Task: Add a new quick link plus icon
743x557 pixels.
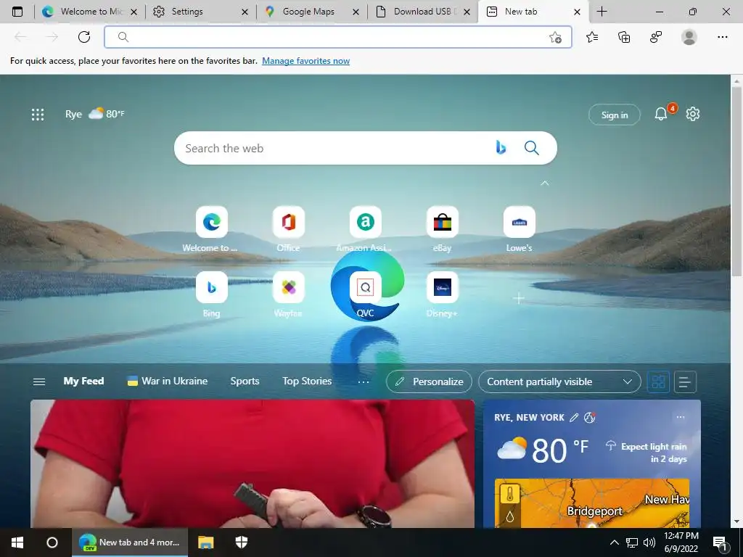Action: (x=519, y=298)
